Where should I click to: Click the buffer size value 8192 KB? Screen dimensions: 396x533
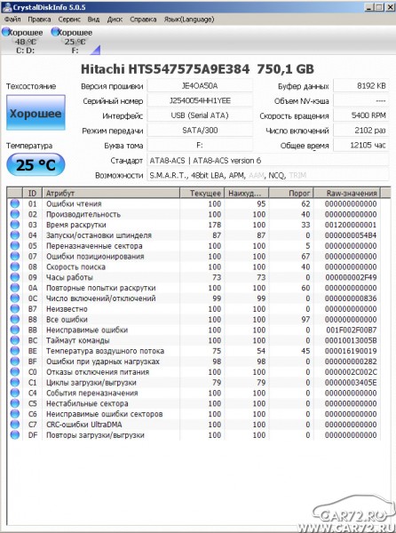(x=360, y=85)
